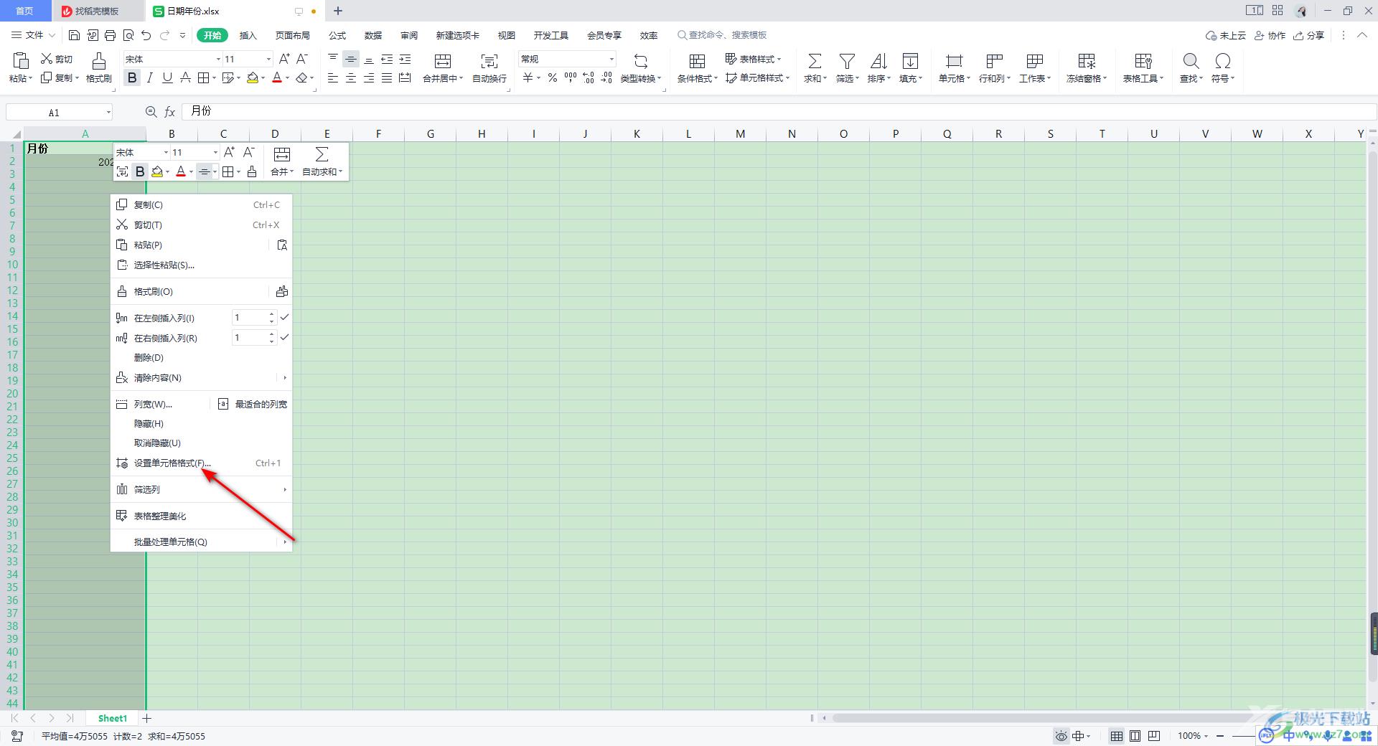Image resolution: width=1378 pixels, height=746 pixels.
Task: Toggle strikethrough in the ribbon
Action: (x=185, y=77)
